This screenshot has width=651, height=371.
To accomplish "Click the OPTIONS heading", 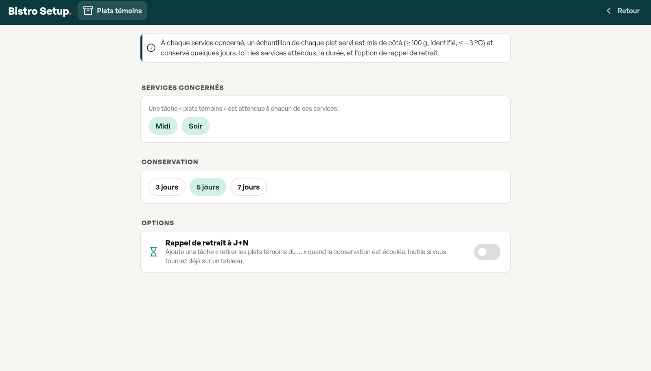I will pos(158,223).
